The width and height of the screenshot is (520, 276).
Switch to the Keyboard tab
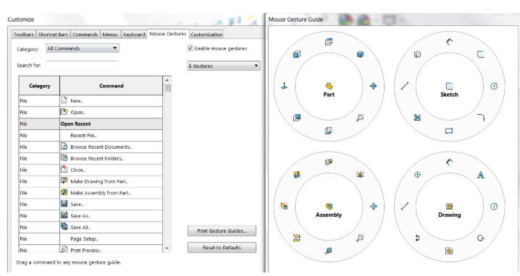point(134,35)
